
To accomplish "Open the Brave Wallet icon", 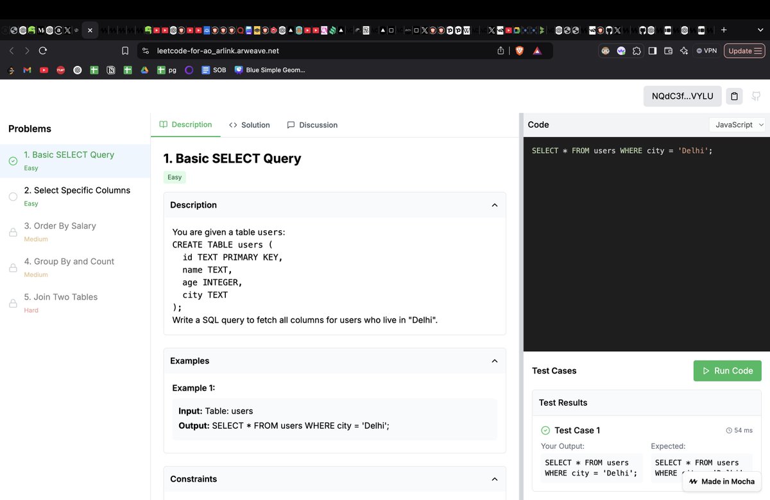I will (x=668, y=51).
